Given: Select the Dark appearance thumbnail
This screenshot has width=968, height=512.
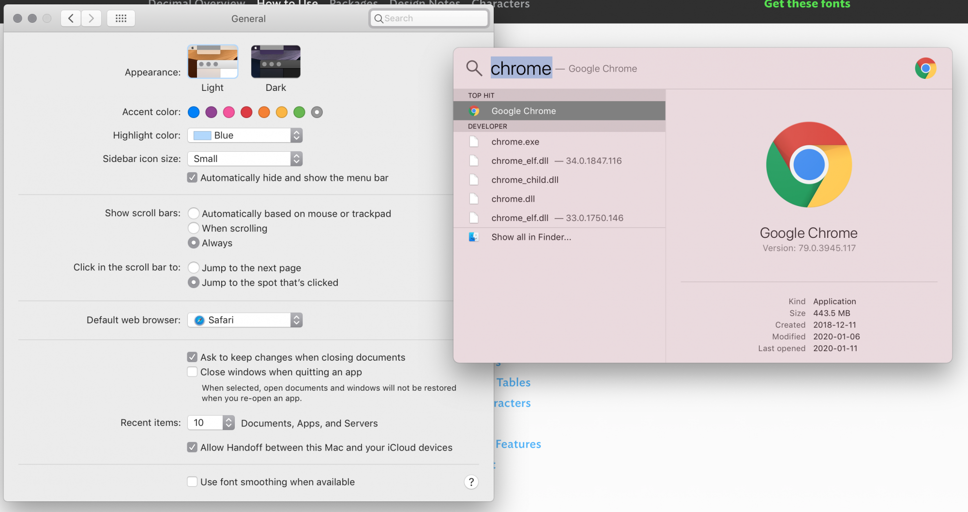Looking at the screenshot, I should (276, 61).
